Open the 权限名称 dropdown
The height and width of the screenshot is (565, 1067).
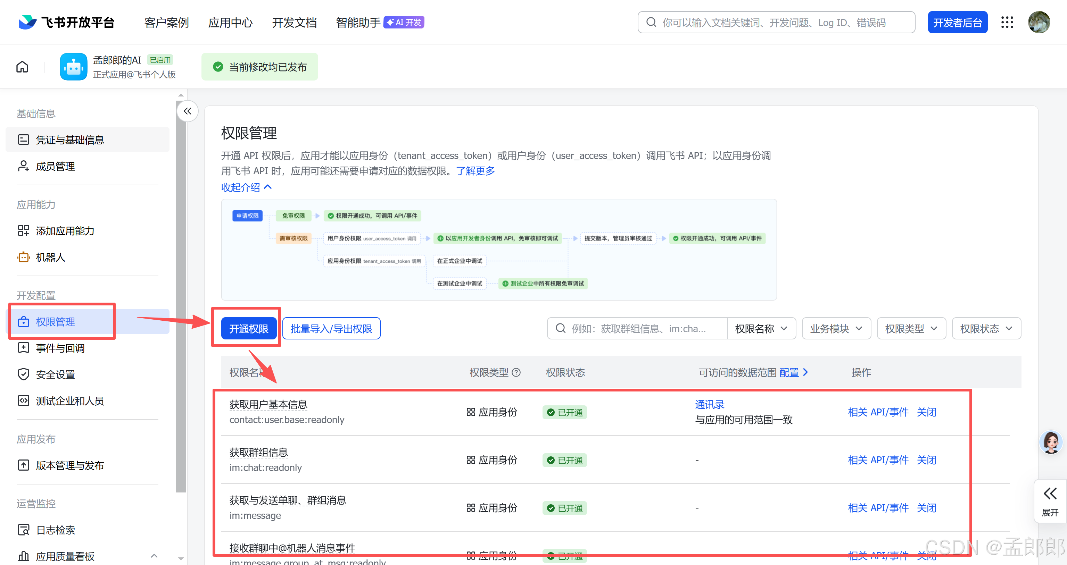pos(761,329)
